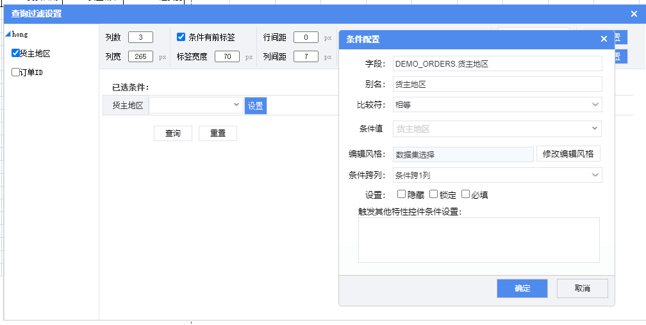Click the 别名 input field
The height and width of the screenshot is (325, 646).
(497, 84)
